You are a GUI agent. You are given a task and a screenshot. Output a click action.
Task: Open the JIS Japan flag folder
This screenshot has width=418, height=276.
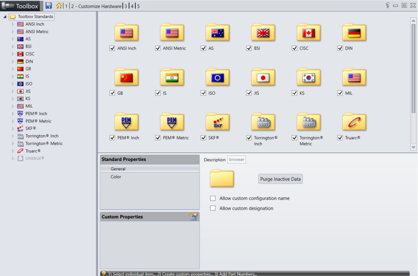pyautogui.click(x=263, y=78)
